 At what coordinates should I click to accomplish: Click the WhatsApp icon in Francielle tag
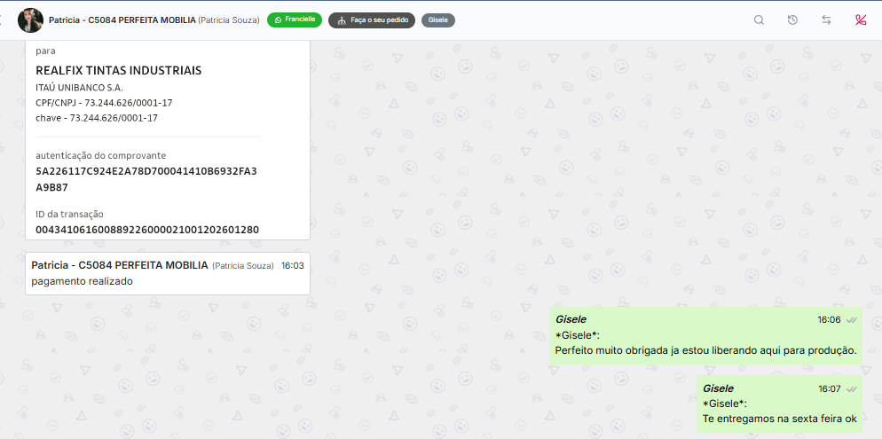tap(278, 20)
